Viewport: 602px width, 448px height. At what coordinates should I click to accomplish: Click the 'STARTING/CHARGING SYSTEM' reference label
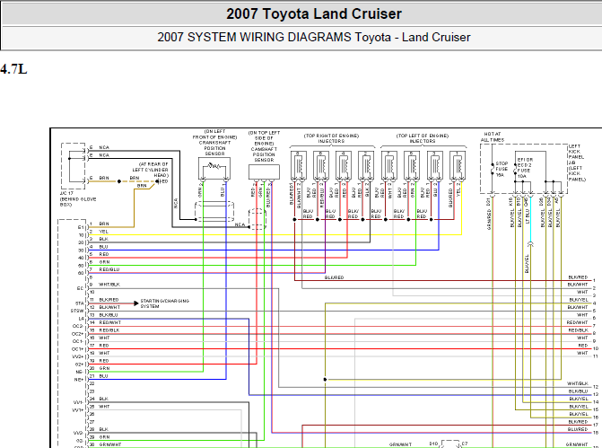point(164,303)
